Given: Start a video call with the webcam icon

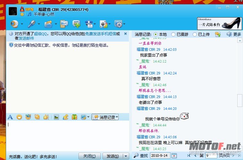Looking at the screenshot, I should tap(14, 24).
